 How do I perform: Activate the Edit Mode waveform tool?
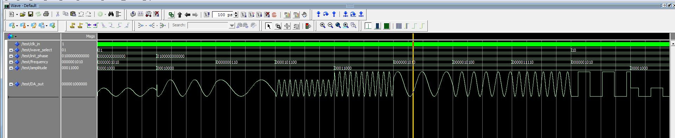tap(296, 26)
